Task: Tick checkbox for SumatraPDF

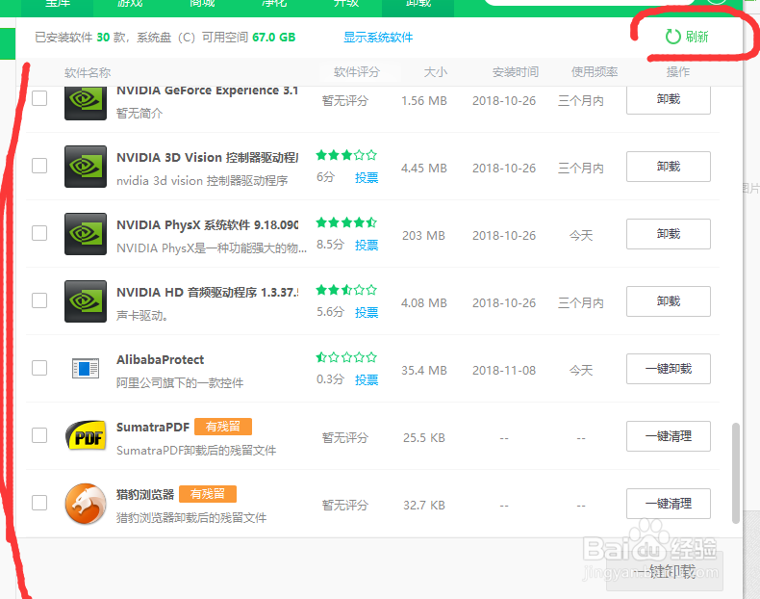Action: [x=39, y=435]
